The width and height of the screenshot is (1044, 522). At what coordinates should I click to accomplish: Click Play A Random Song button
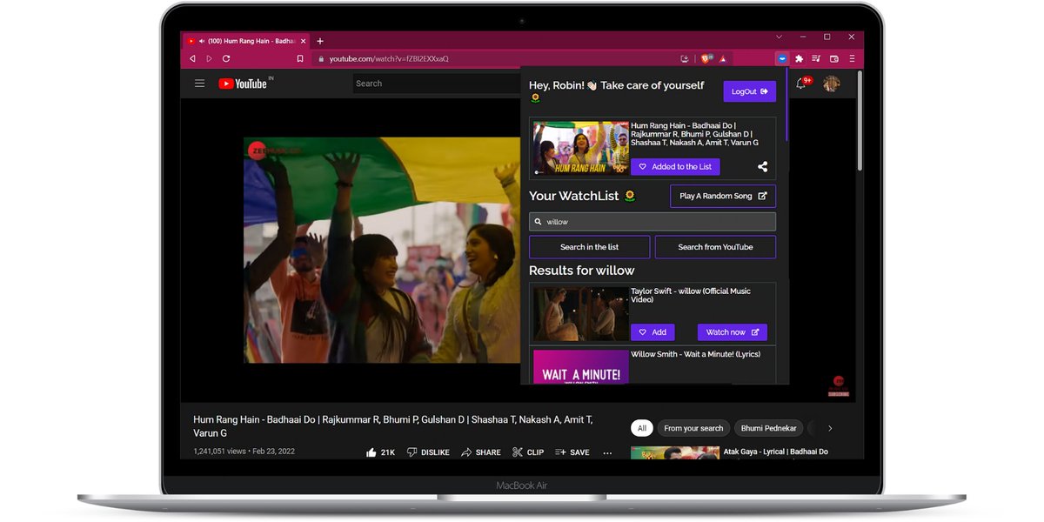723,196
